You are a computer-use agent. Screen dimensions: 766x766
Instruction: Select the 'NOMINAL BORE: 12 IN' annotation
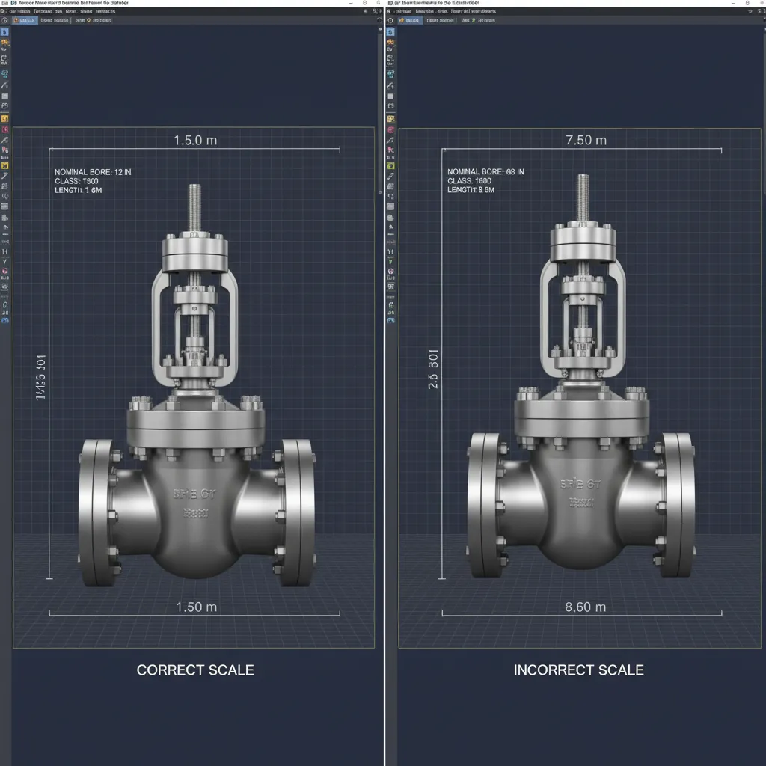point(93,172)
